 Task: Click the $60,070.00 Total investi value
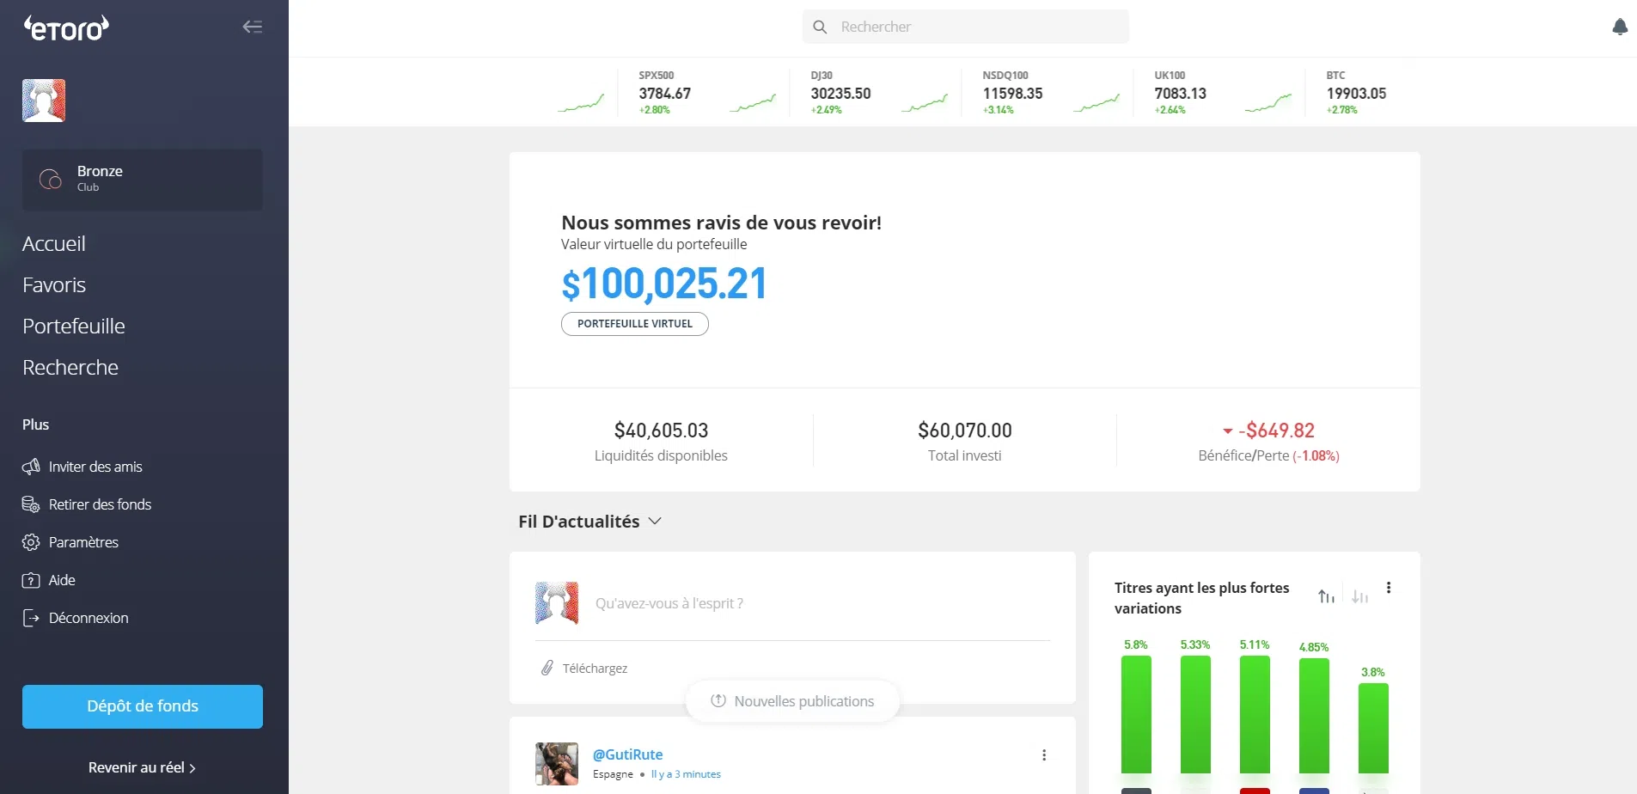965,431
